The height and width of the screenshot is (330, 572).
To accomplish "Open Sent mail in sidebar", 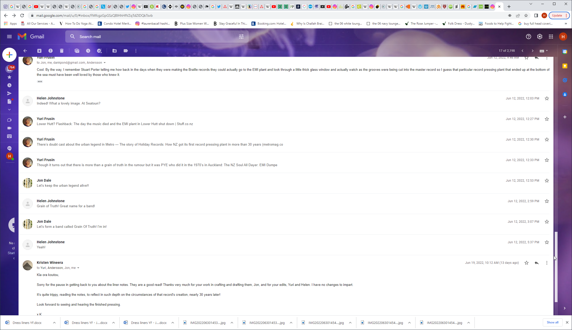I will click(9, 93).
